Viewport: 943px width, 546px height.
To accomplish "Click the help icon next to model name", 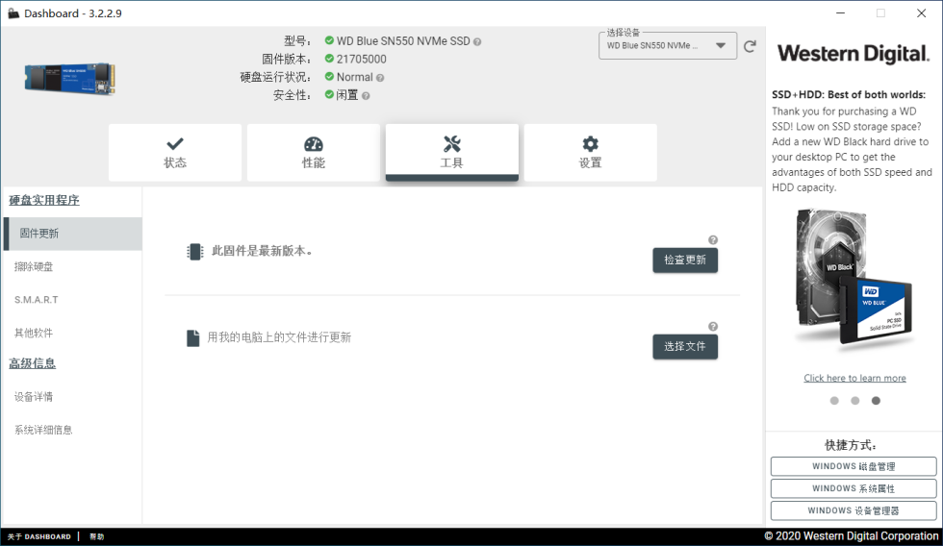I will [477, 42].
